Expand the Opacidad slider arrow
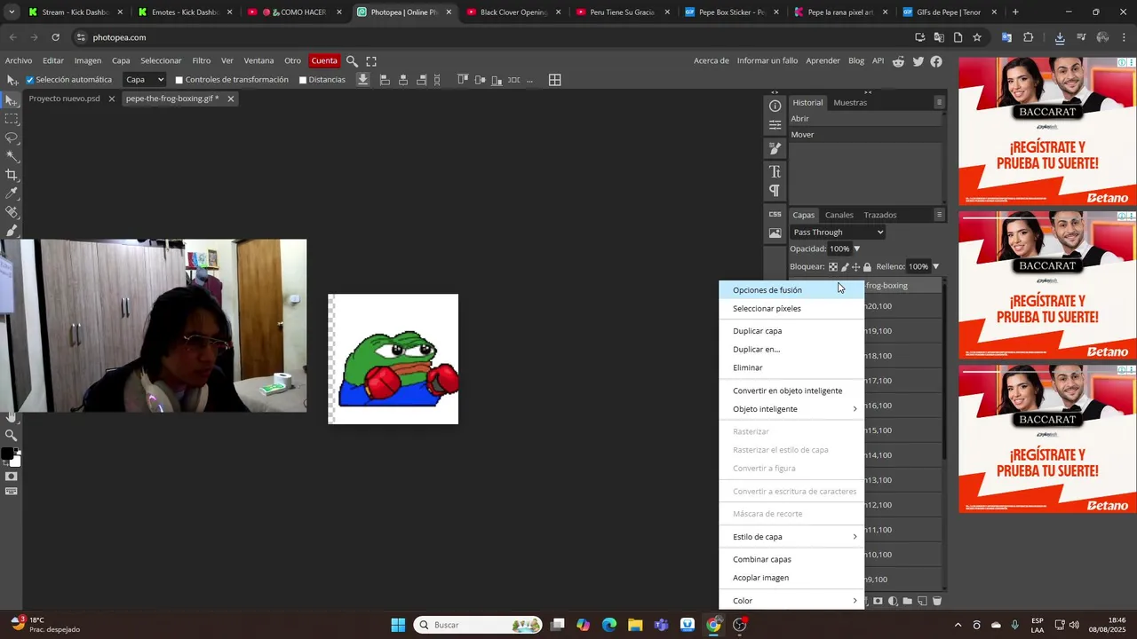This screenshot has width=1137, height=639. tap(856, 249)
